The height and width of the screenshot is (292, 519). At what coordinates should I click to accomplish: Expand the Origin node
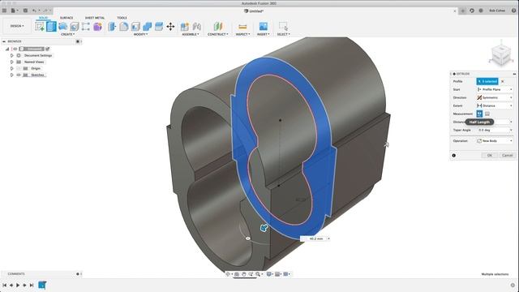pos(12,68)
